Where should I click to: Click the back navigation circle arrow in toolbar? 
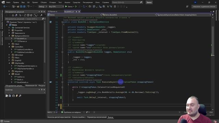4,6
